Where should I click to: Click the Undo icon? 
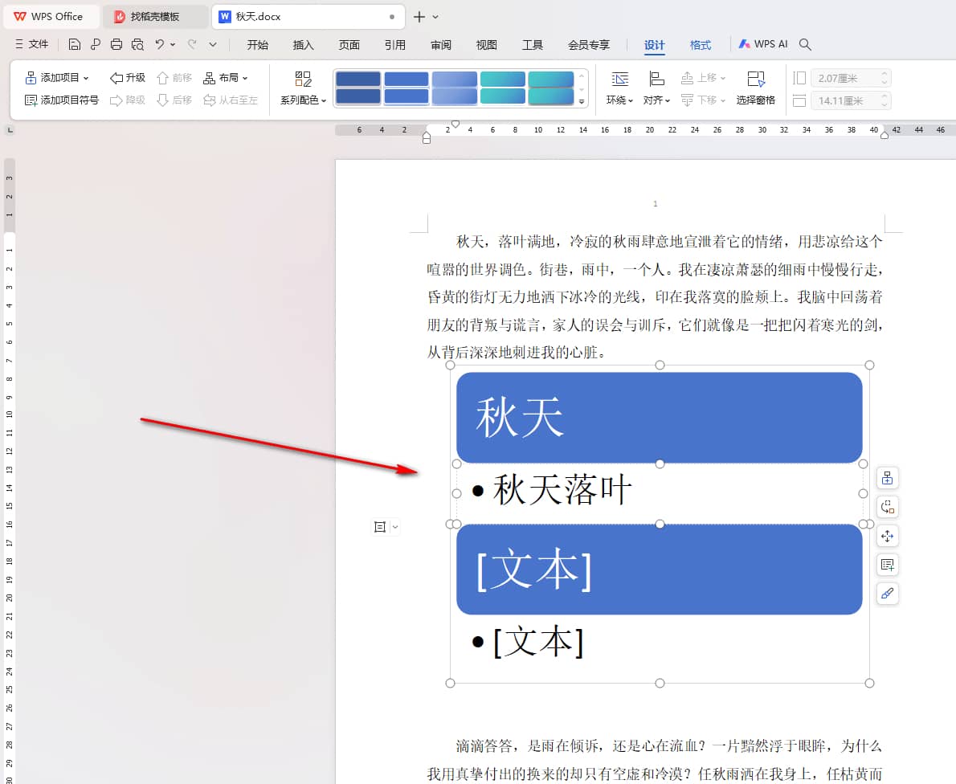click(159, 44)
